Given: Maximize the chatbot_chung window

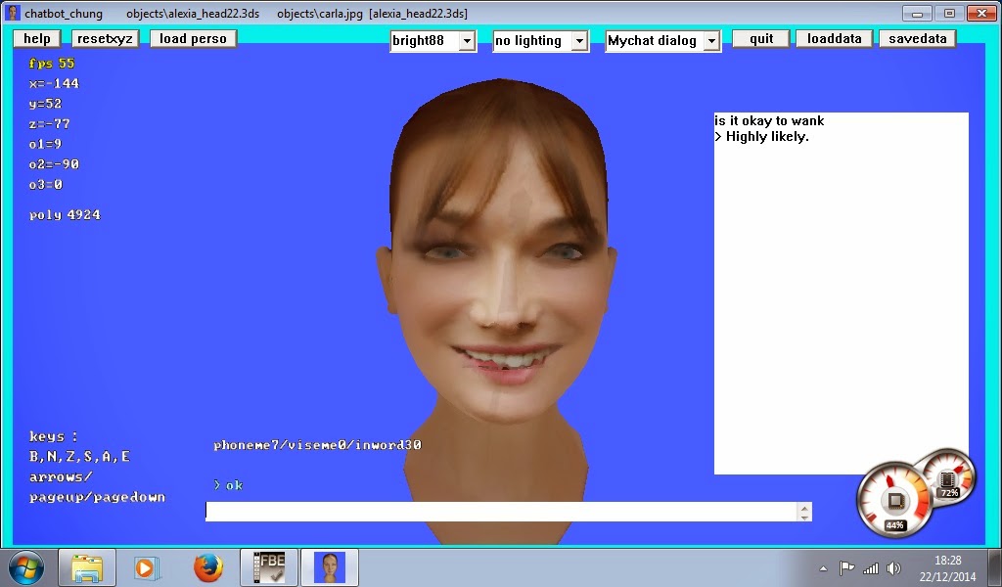Looking at the screenshot, I should tap(949, 14).
